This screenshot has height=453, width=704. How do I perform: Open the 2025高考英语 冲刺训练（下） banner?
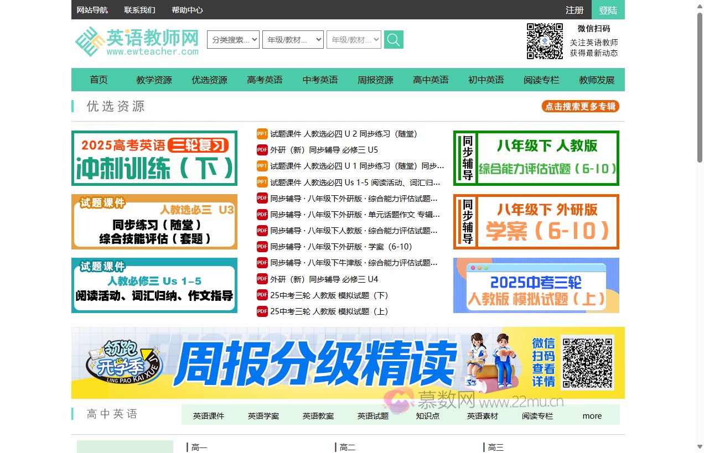point(154,158)
